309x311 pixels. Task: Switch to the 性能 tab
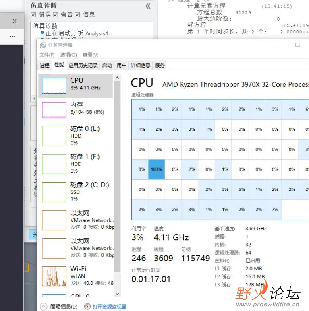(x=59, y=65)
